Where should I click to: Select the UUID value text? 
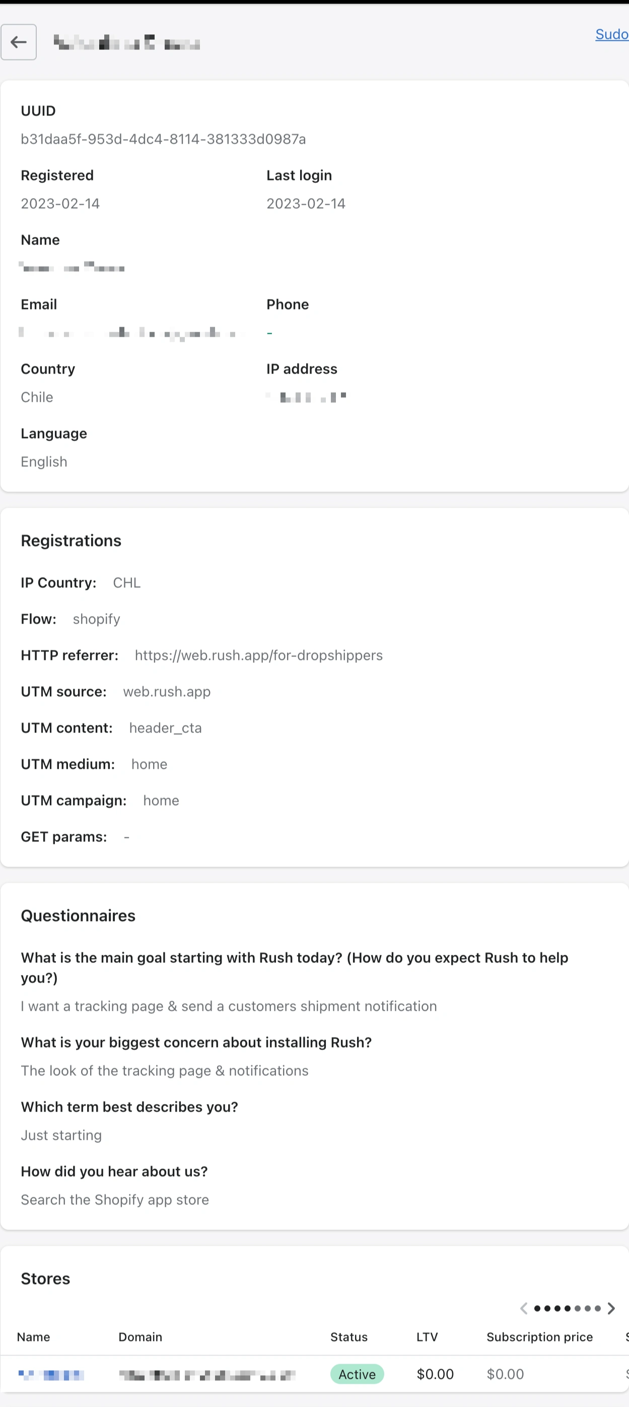(x=164, y=139)
